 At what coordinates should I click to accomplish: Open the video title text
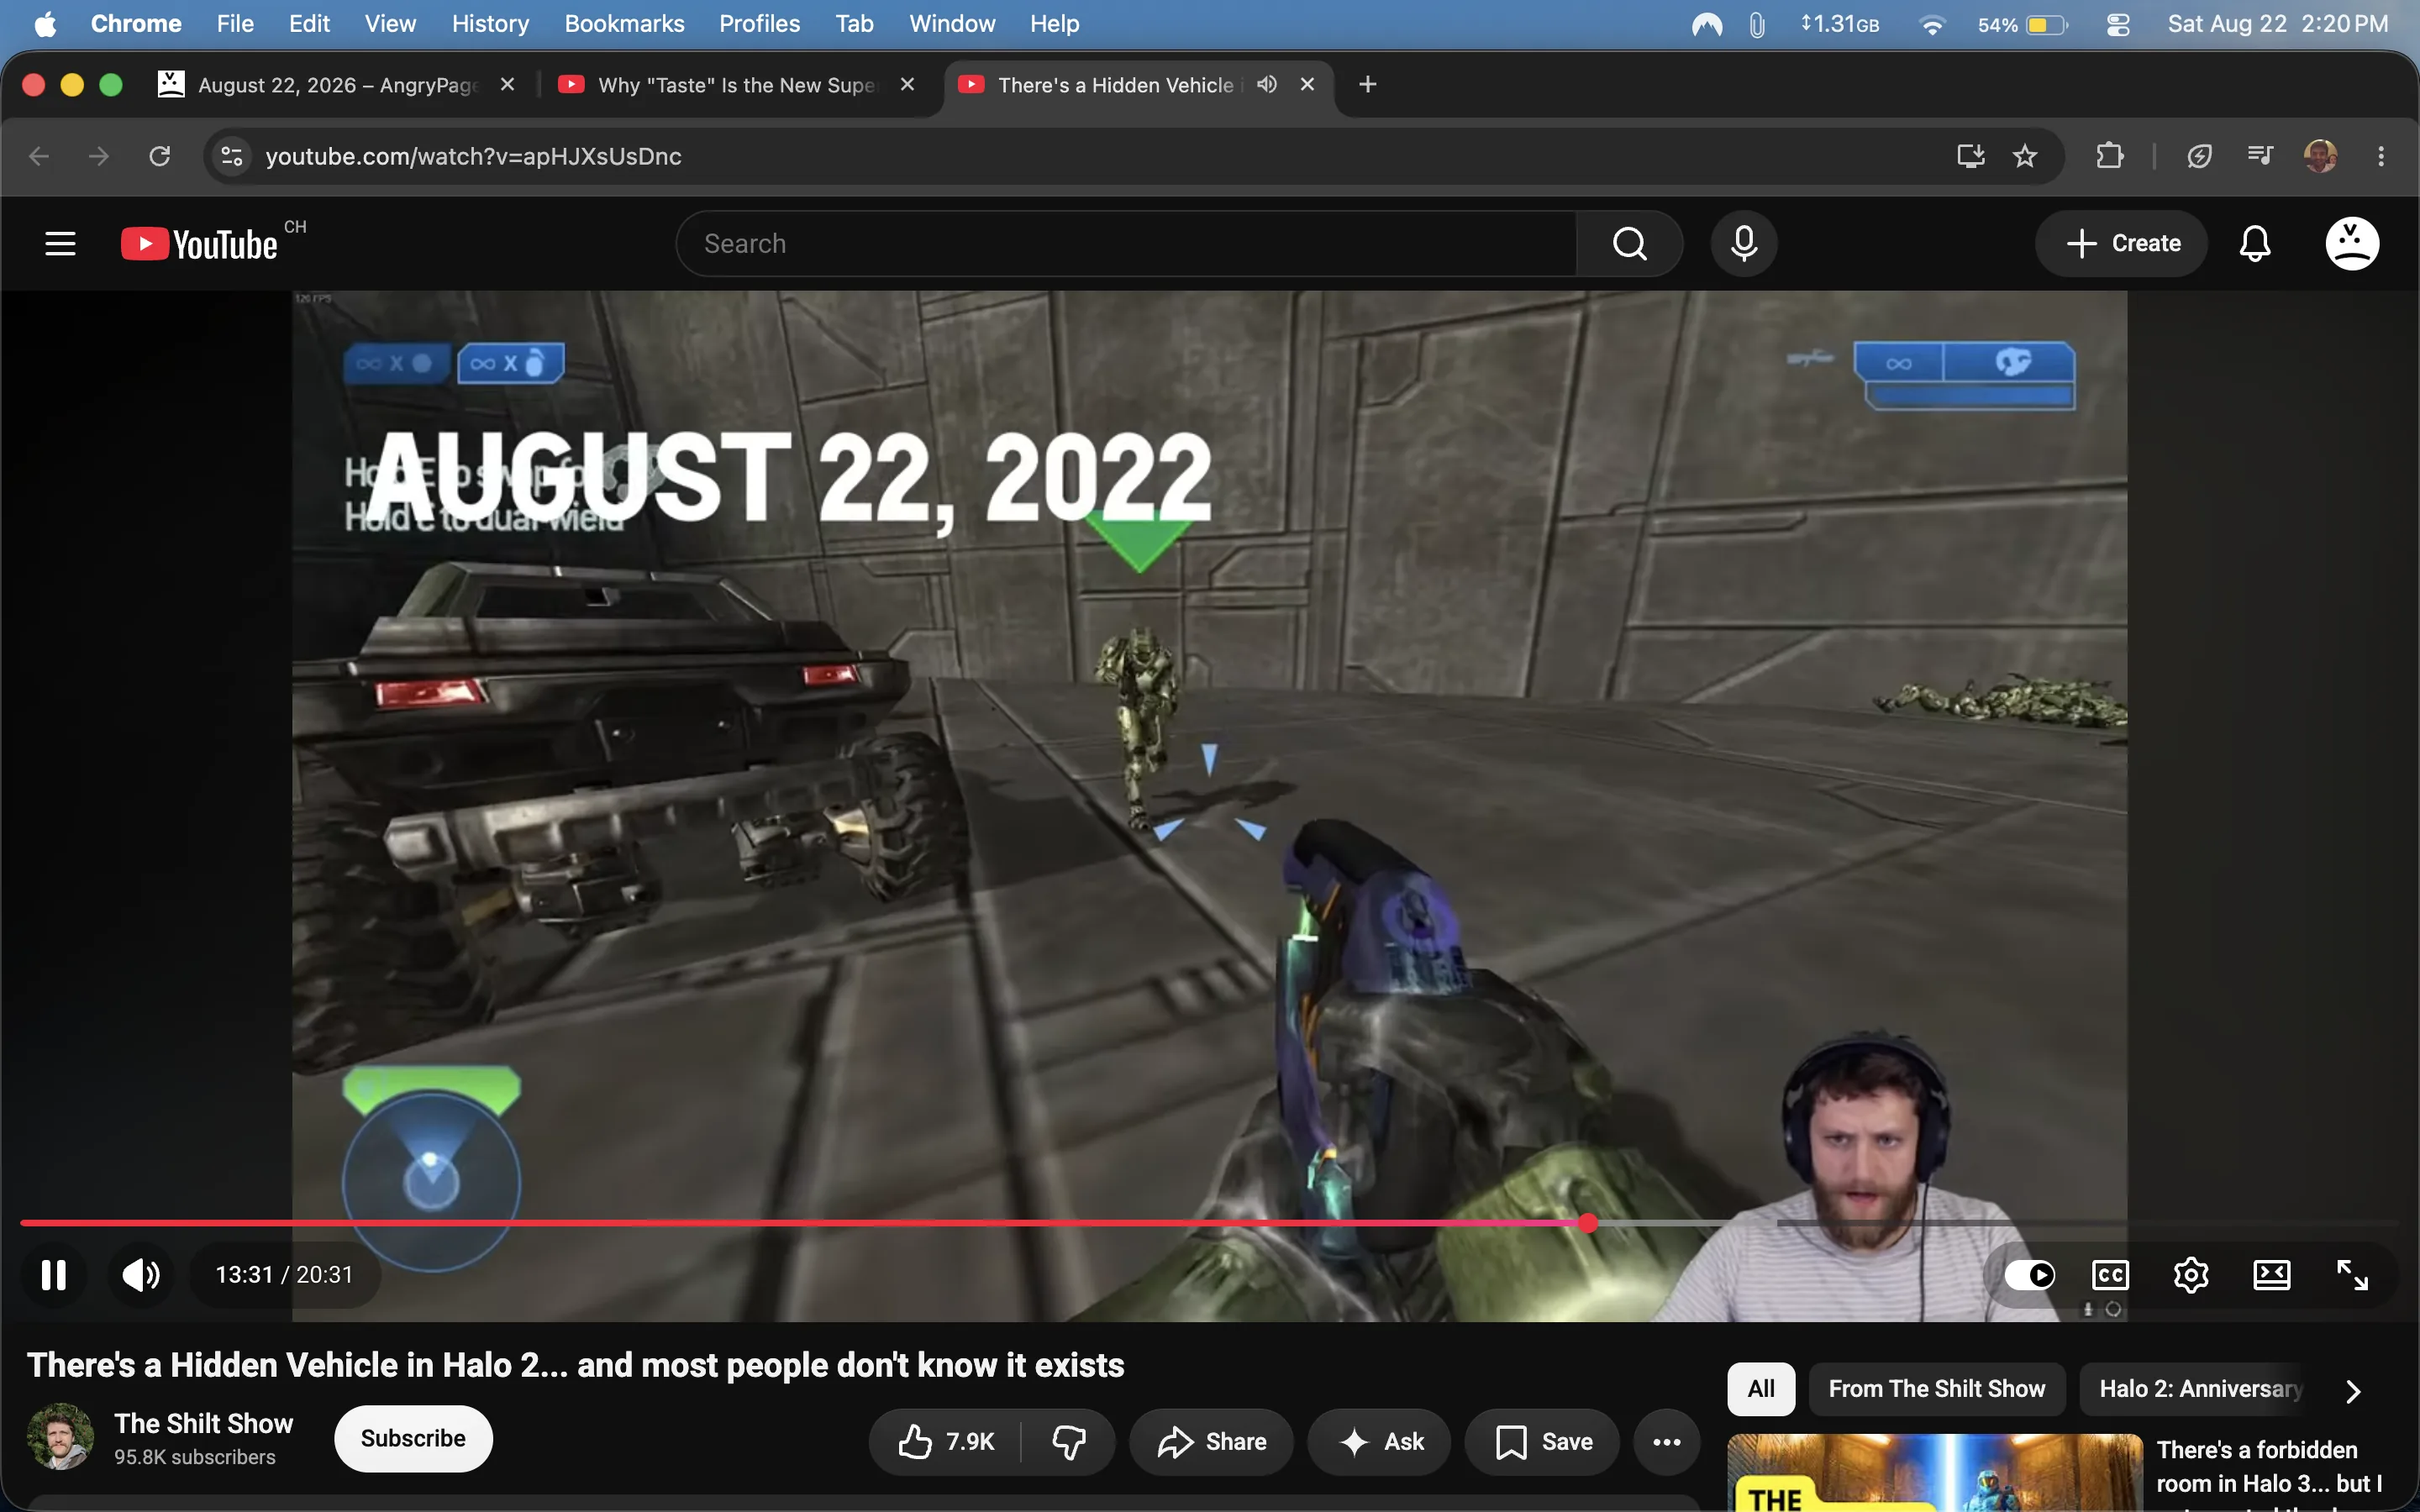pyautogui.click(x=576, y=1366)
